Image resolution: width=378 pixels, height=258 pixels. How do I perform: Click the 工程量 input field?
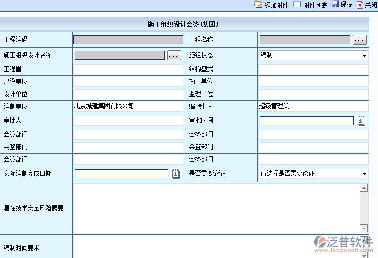(x=128, y=69)
